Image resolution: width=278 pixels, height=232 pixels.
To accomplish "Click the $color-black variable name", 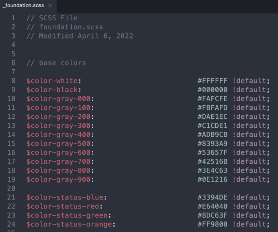I will (52, 90).
